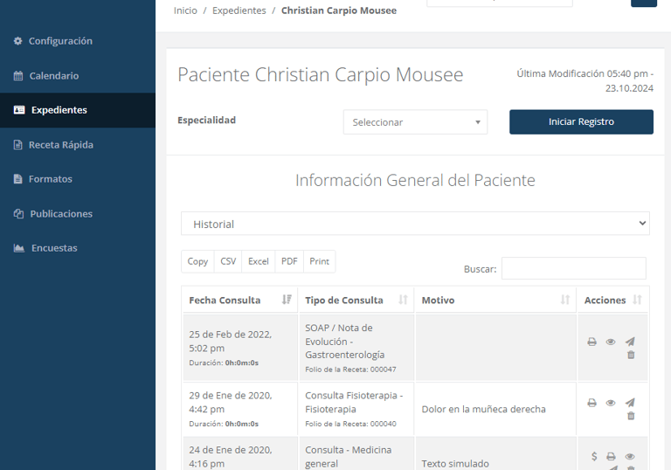Screen dimensions: 671x470
Task: Click the Calendario calendar icon
Action: tap(18, 76)
